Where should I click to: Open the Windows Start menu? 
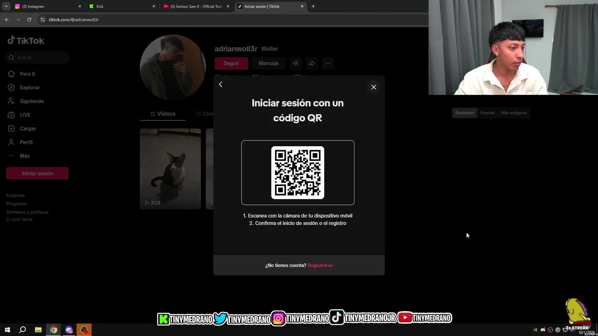click(x=7, y=330)
